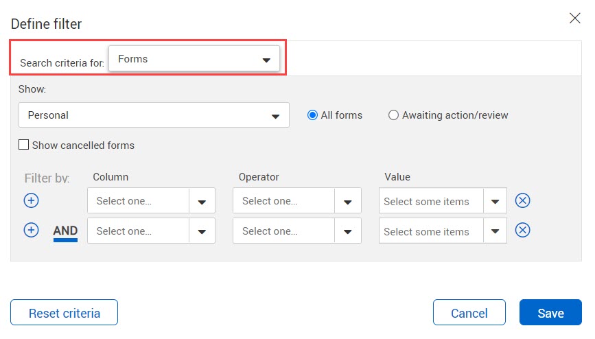Open the second row Column dropdown arrow

[202, 231]
